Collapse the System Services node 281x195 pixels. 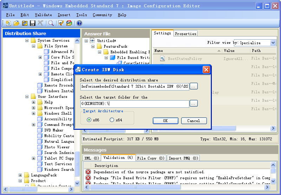pyautogui.click(x=27, y=40)
